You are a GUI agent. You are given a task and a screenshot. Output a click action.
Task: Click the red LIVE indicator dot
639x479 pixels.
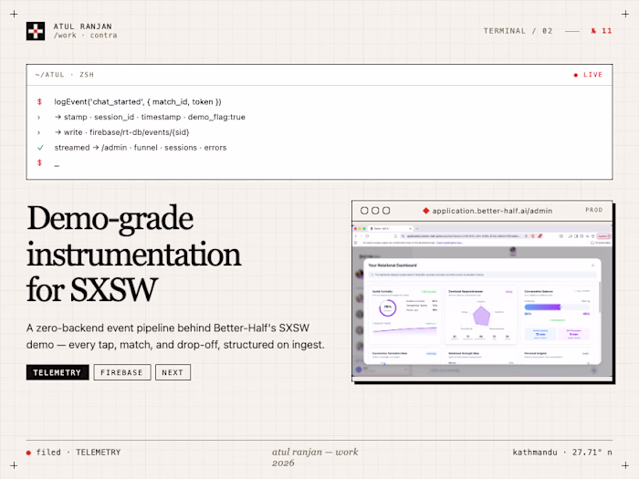pos(576,75)
